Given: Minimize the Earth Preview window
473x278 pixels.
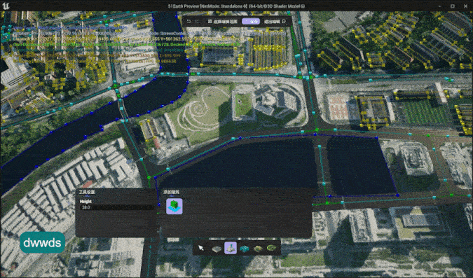Looking at the screenshot, I should 440,6.
